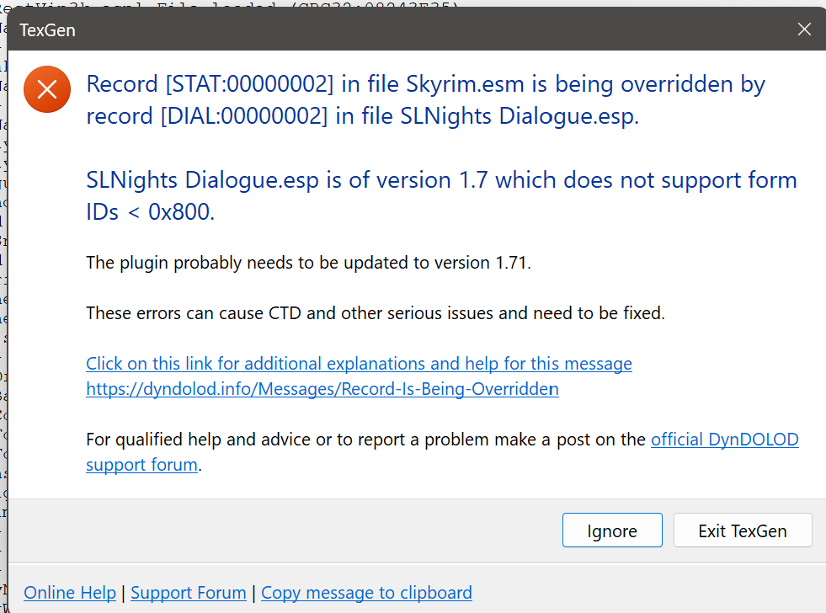Click the TexGen title bar label

click(47, 30)
